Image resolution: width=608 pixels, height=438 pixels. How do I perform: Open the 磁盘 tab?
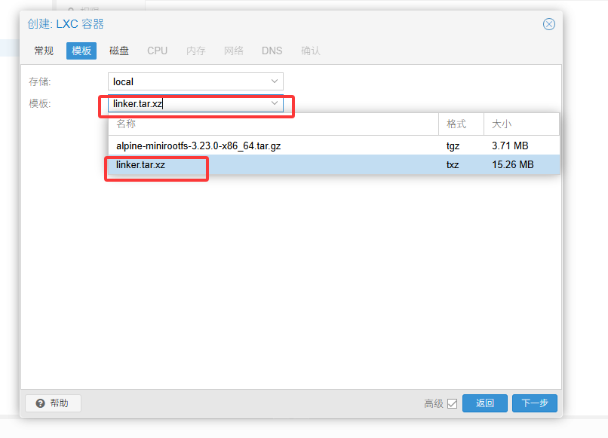(119, 51)
